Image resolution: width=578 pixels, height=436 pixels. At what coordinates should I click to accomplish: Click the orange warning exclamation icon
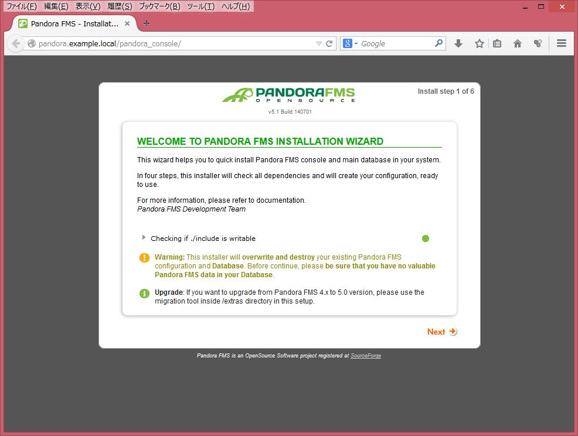tap(144, 258)
